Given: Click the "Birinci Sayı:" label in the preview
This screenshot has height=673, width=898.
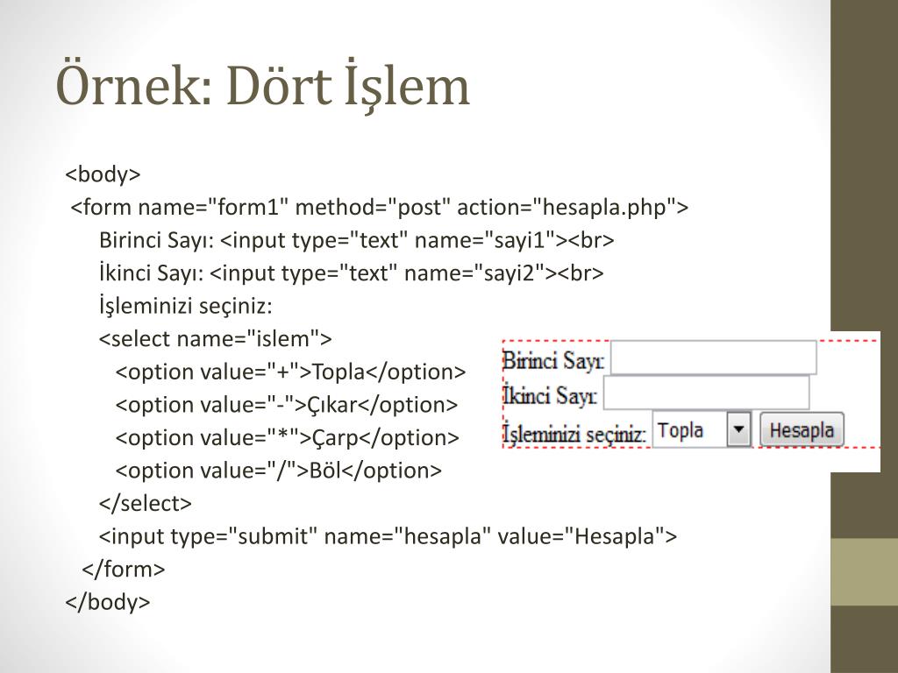Looking at the screenshot, I should click(553, 360).
